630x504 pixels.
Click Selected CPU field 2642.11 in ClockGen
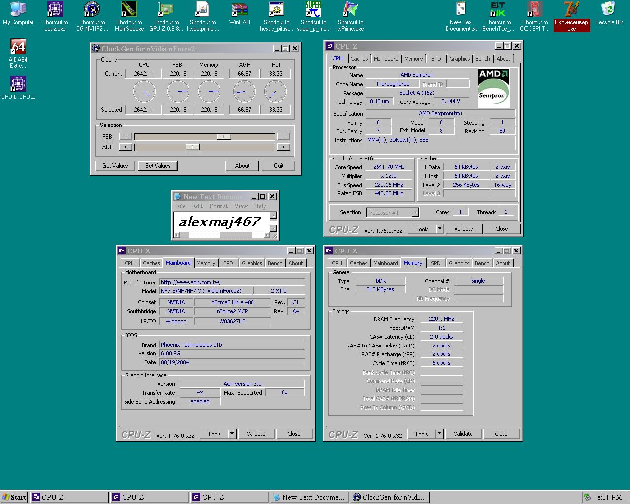click(143, 110)
